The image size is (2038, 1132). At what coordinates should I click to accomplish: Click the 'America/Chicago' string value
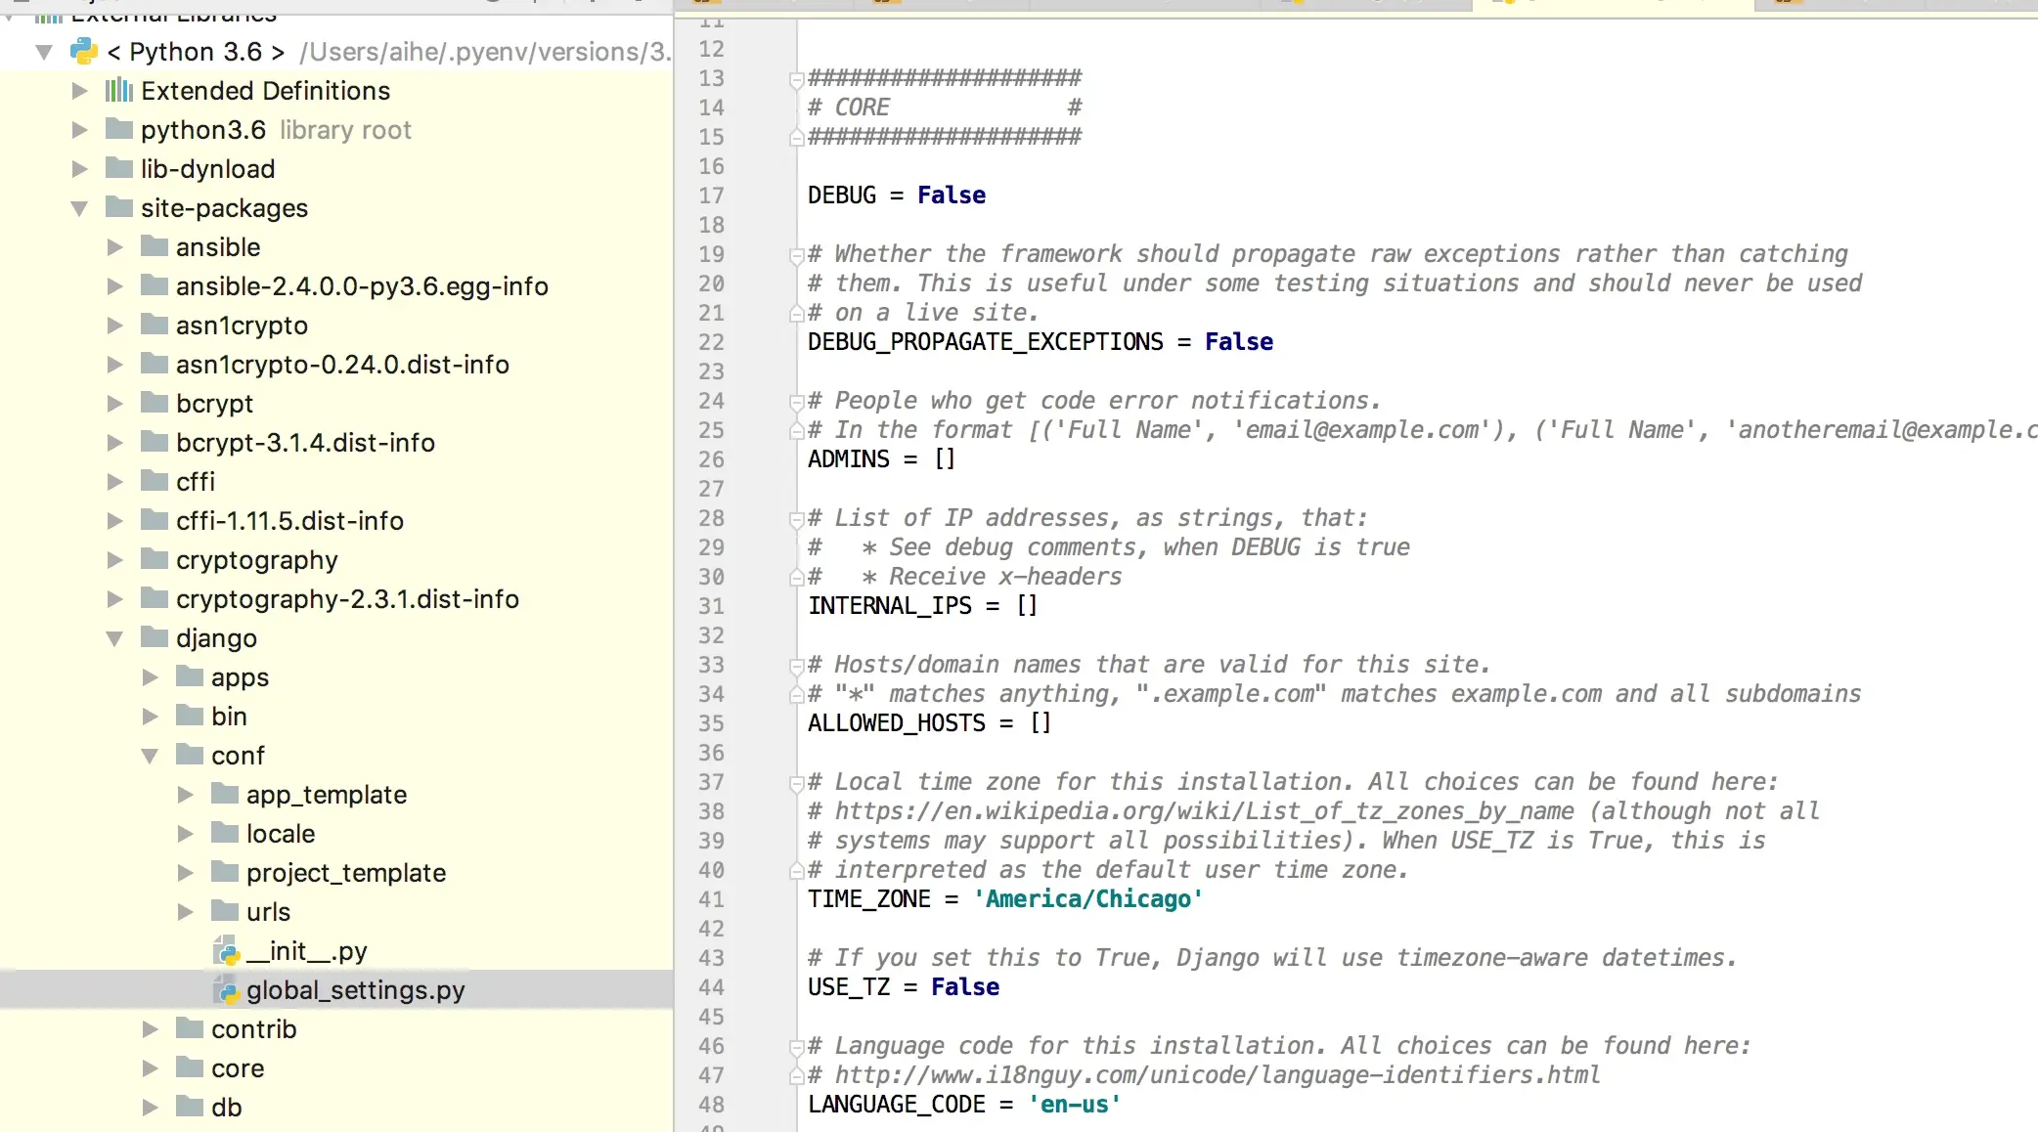[x=1087, y=899]
